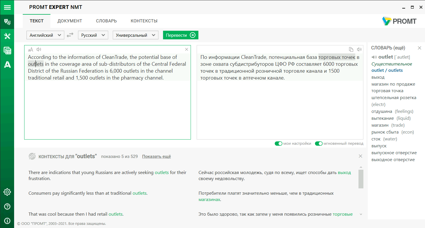This screenshot has width=425, height=228.
Task: Click the PROMT logo
Action: [x=399, y=21]
